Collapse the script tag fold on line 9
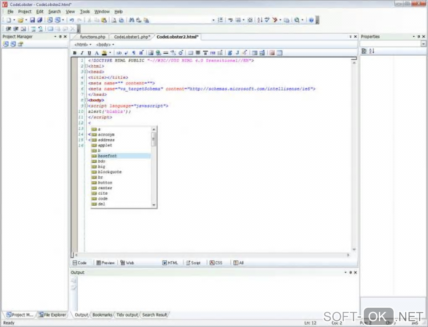Viewport: 428px width, 327px height. pyautogui.click(x=86, y=106)
